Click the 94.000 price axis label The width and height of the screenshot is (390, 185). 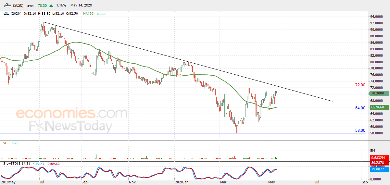pos(376,17)
